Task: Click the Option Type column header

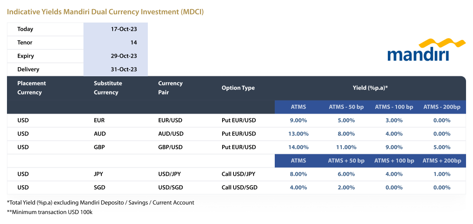Action: [238, 88]
